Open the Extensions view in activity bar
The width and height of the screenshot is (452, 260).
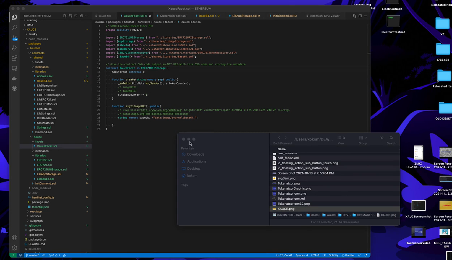click(x=14, y=58)
